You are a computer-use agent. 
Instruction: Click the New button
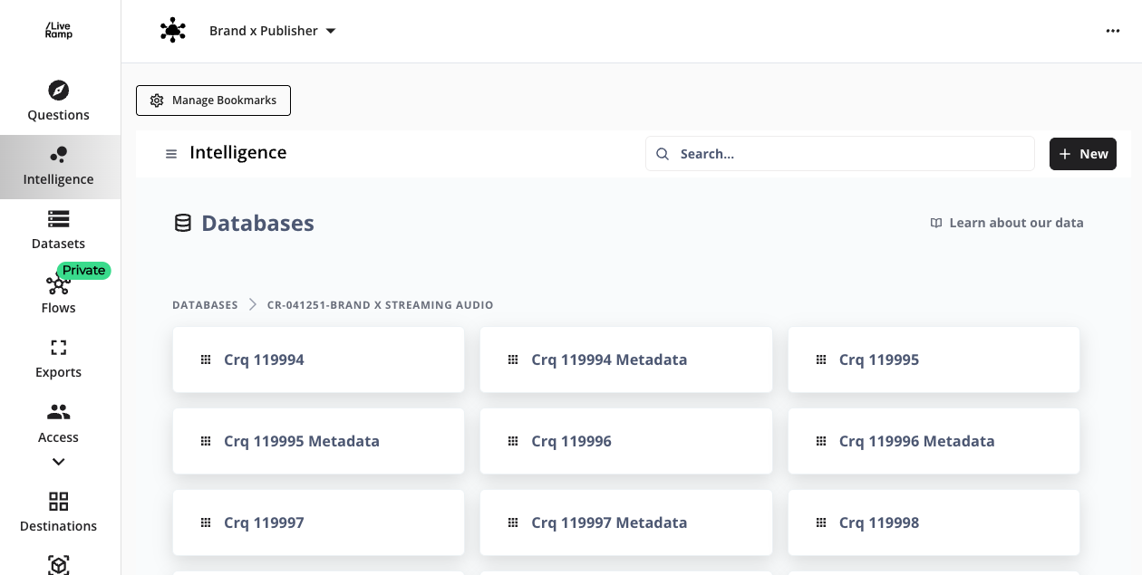pos(1082,154)
